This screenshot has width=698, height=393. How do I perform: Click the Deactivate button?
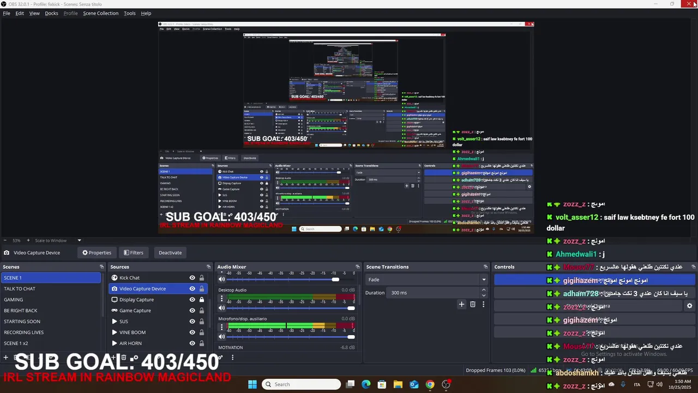coord(170,253)
